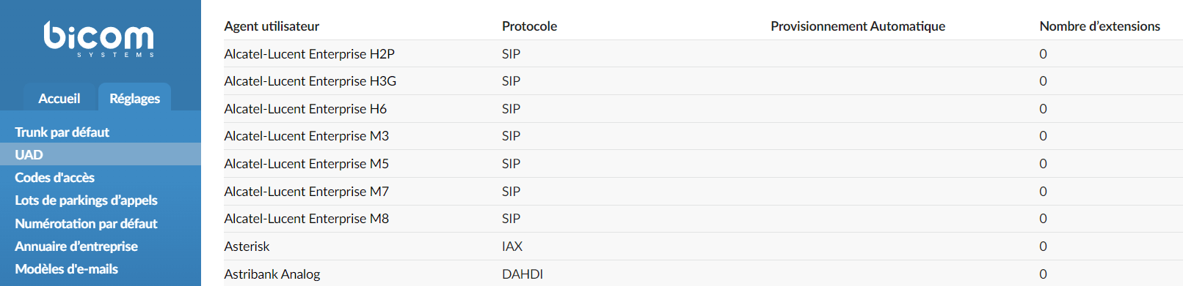Sort by Agent utilisateur column header
Screen dimensions: 1183x286
pyautogui.click(x=272, y=26)
